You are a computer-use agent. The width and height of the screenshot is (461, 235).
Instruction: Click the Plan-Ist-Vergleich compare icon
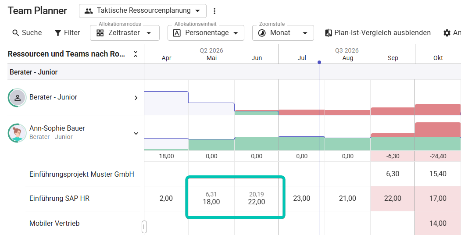click(x=329, y=33)
